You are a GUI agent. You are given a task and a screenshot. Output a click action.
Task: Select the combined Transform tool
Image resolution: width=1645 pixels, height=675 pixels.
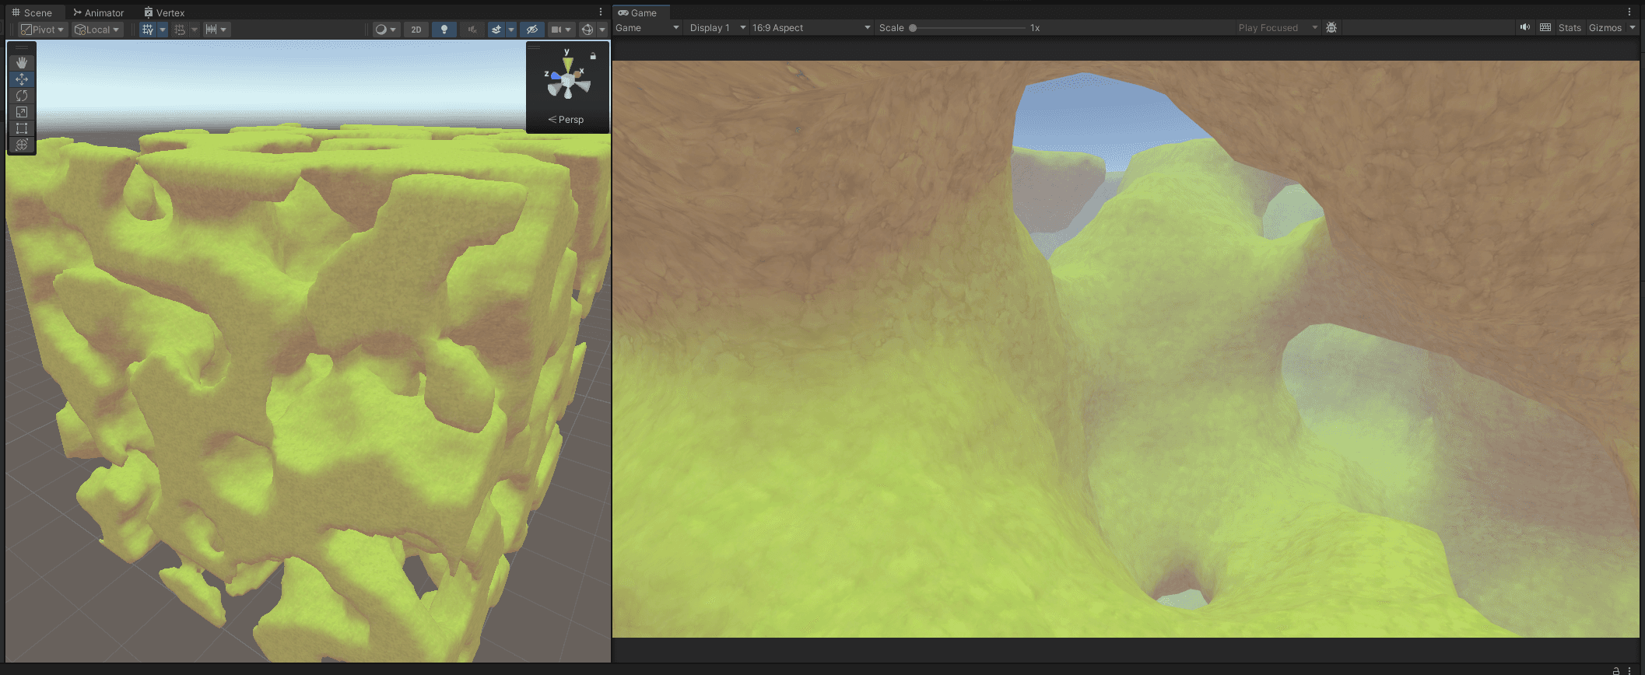pos(22,145)
